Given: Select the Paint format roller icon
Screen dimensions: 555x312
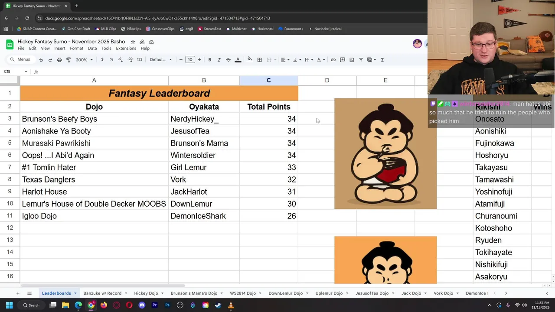Looking at the screenshot, I should 69,60.
